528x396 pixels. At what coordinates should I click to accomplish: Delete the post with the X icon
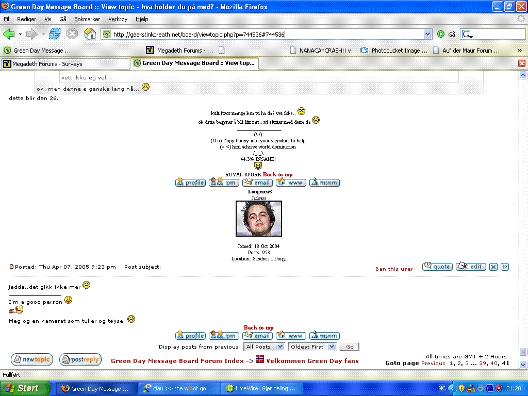click(x=493, y=267)
